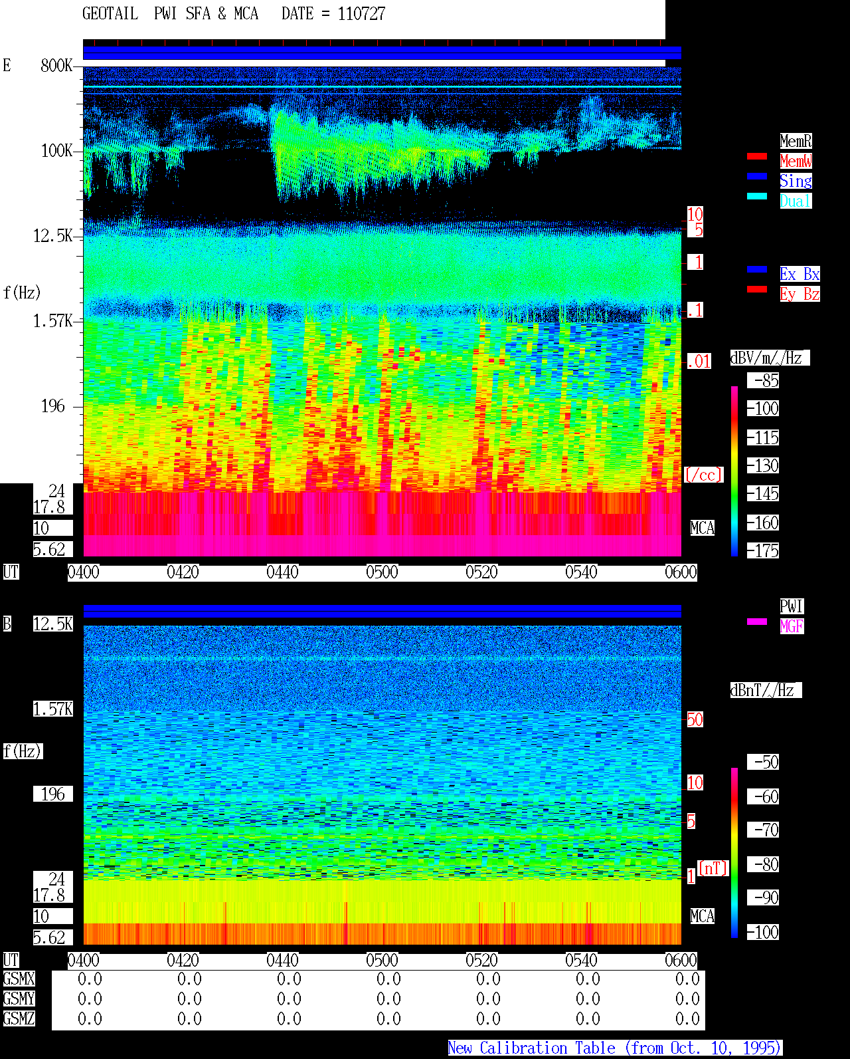This screenshot has width=850, height=1059.
Task: Click the blue Sing legend swatch
Action: 757,176
